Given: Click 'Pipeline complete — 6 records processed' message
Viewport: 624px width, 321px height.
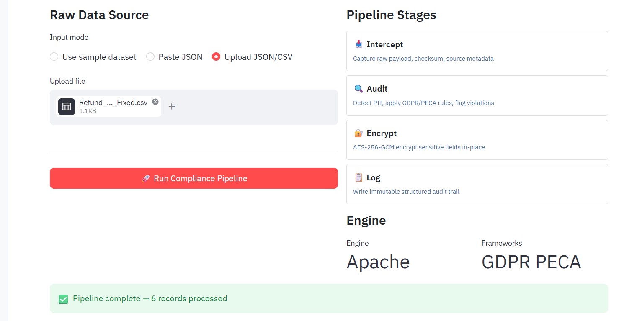Looking at the screenshot, I should [150, 298].
